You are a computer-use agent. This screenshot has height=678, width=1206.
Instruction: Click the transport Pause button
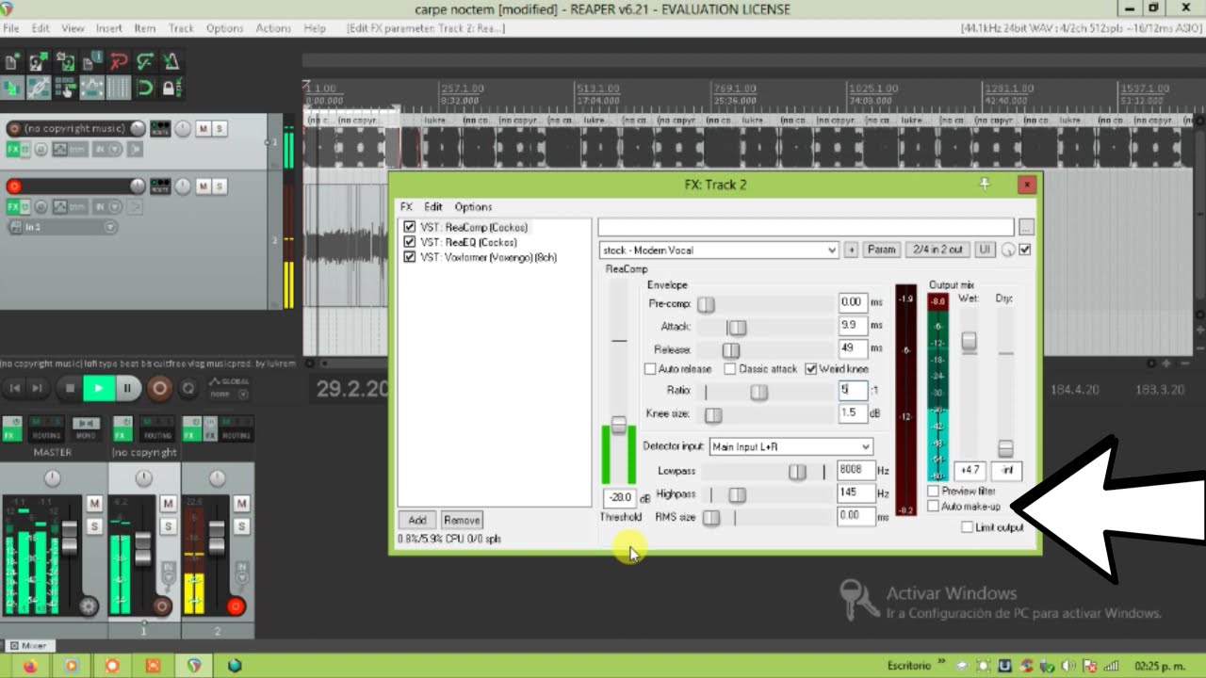coord(127,388)
